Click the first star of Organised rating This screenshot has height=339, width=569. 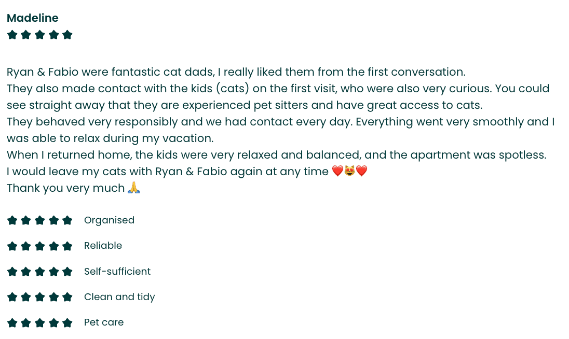12,220
